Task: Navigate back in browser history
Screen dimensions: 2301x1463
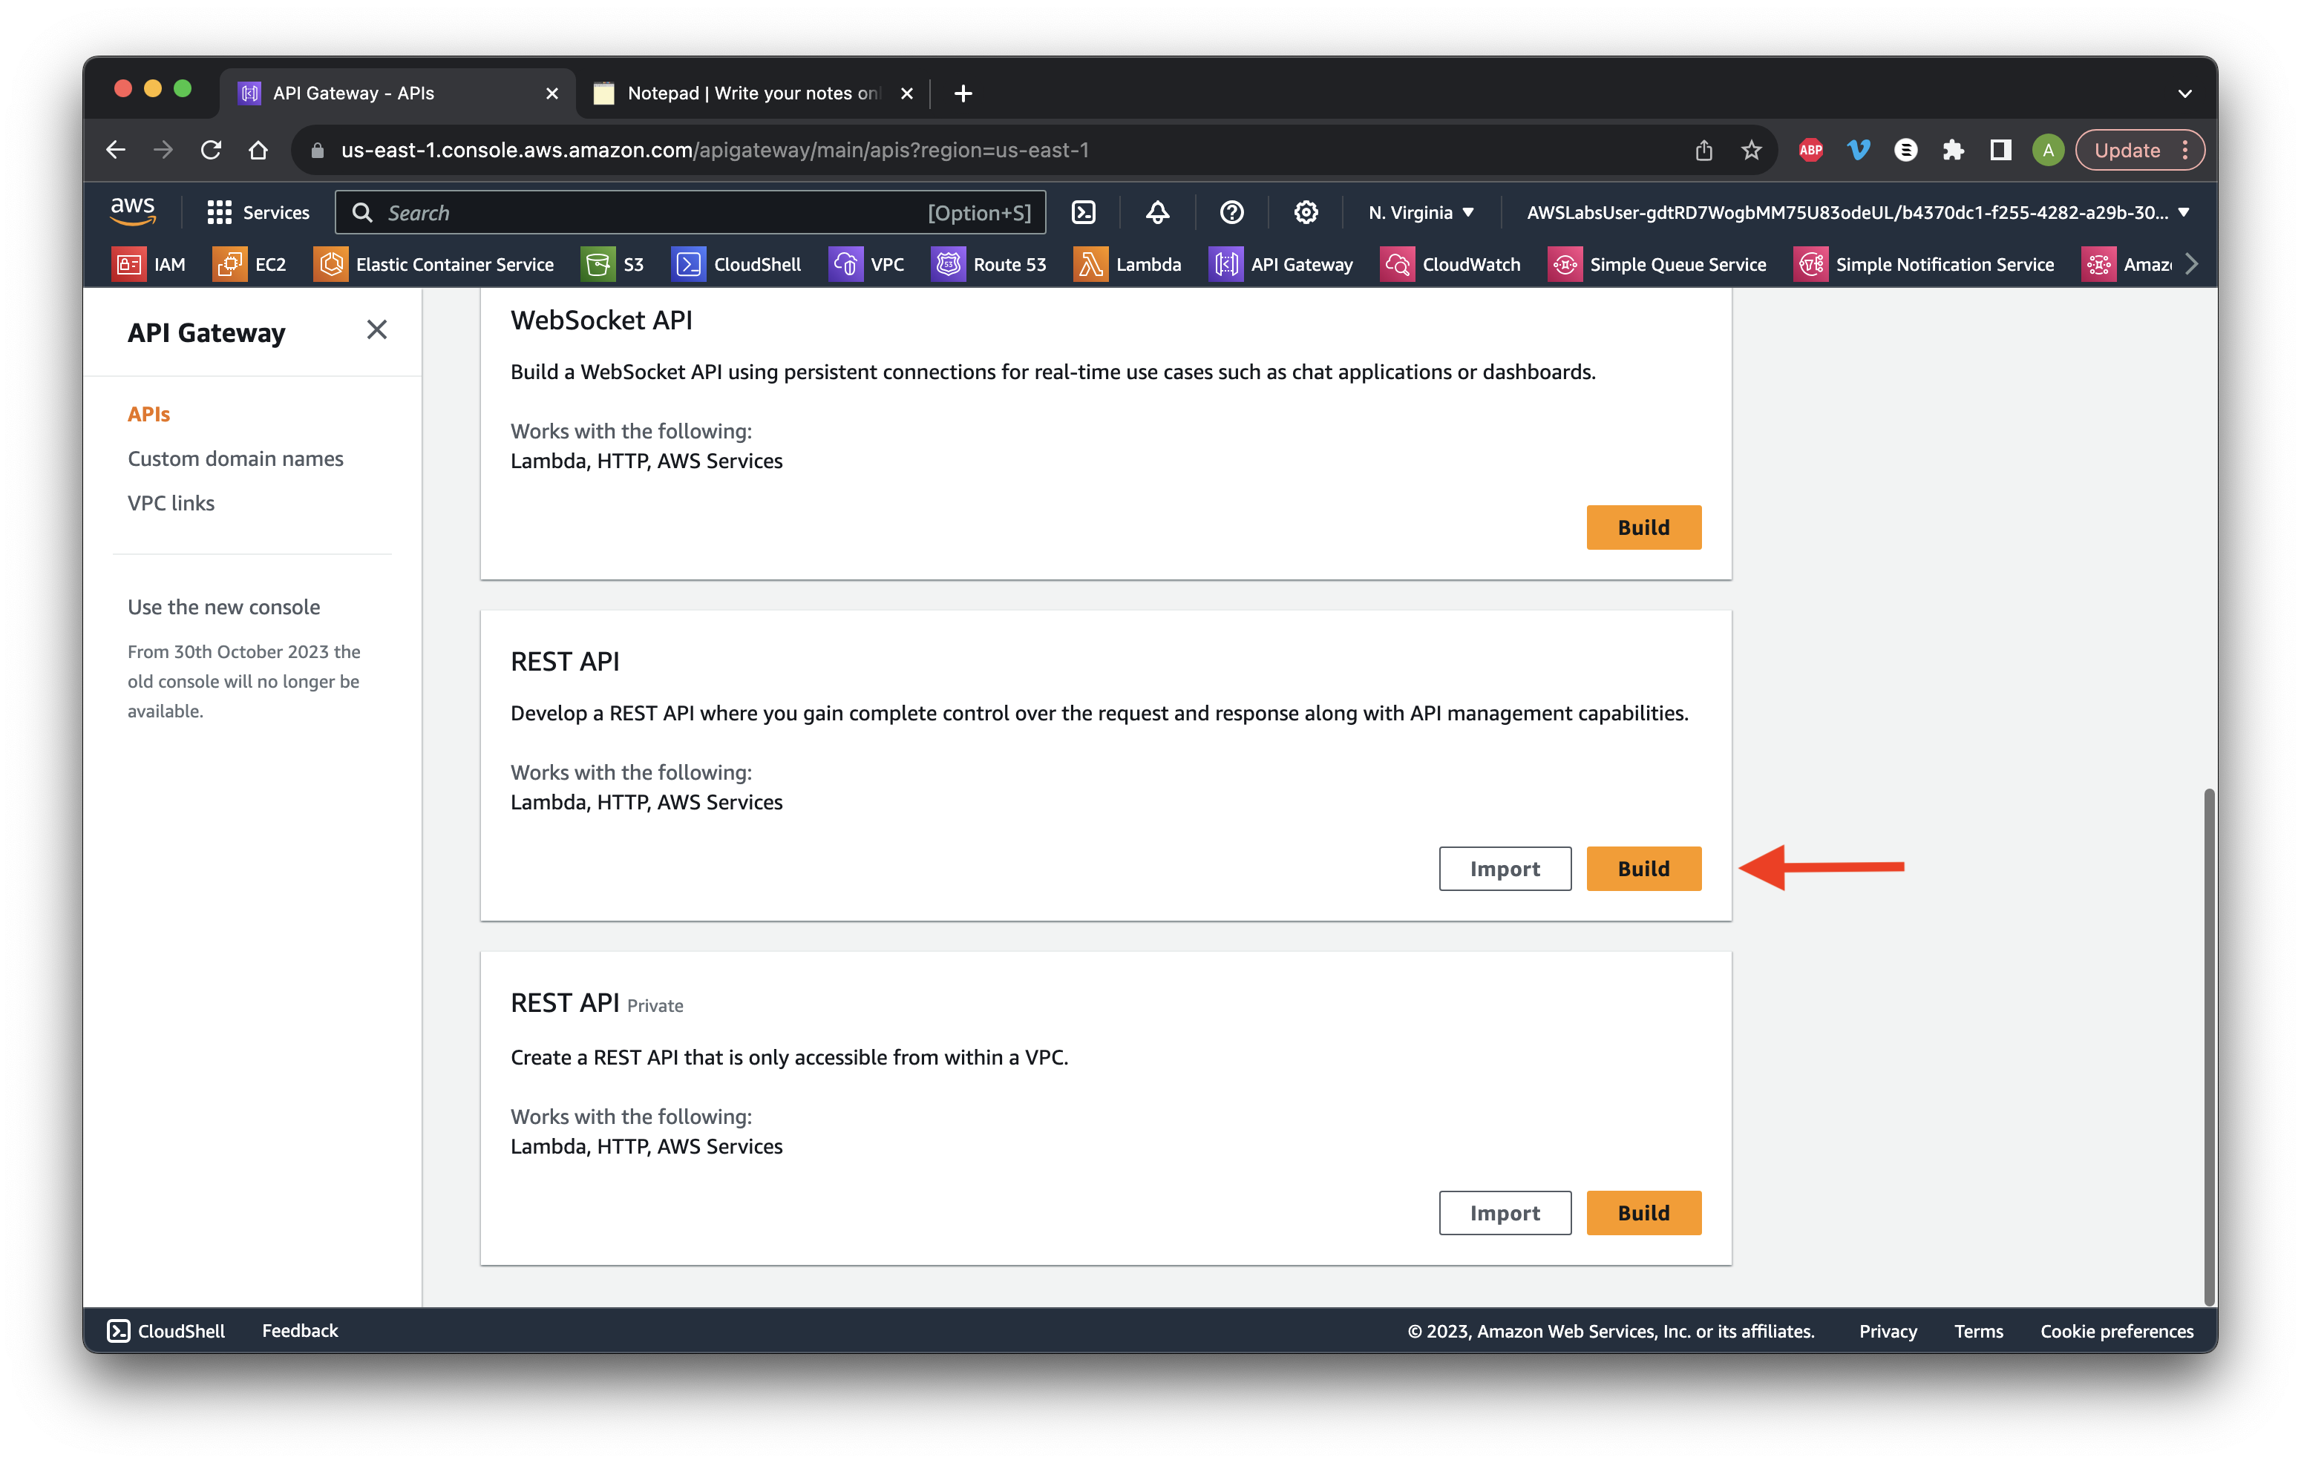Action: pyautogui.click(x=116, y=150)
